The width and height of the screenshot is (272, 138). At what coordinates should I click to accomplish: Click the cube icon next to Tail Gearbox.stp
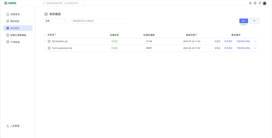coord(49,41)
